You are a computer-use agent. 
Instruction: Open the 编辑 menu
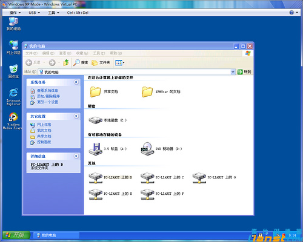click(48, 53)
